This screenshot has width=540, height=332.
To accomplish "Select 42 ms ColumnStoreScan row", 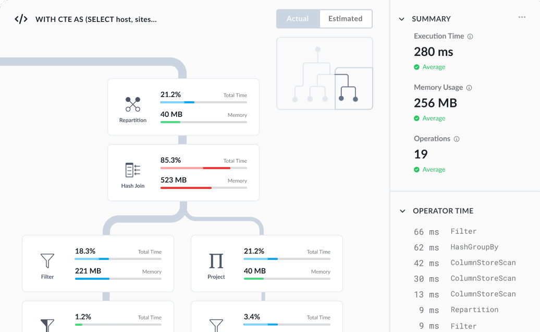I will pyautogui.click(x=465, y=263).
